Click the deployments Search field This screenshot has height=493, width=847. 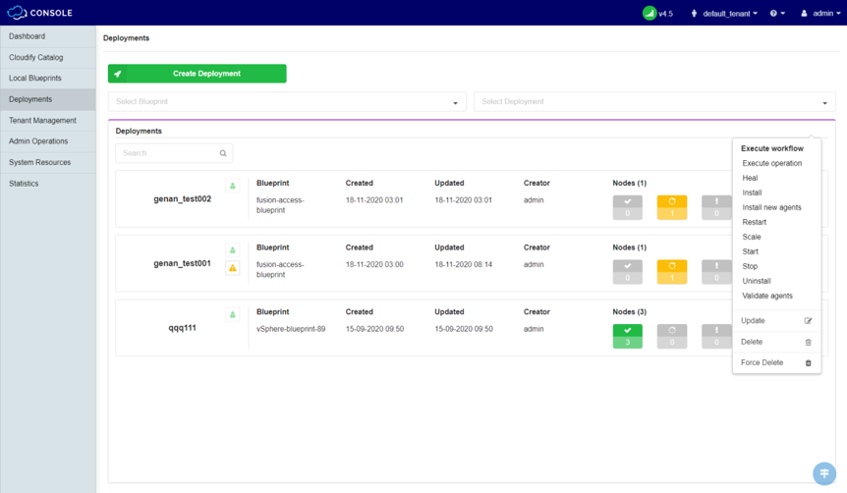tap(166, 153)
